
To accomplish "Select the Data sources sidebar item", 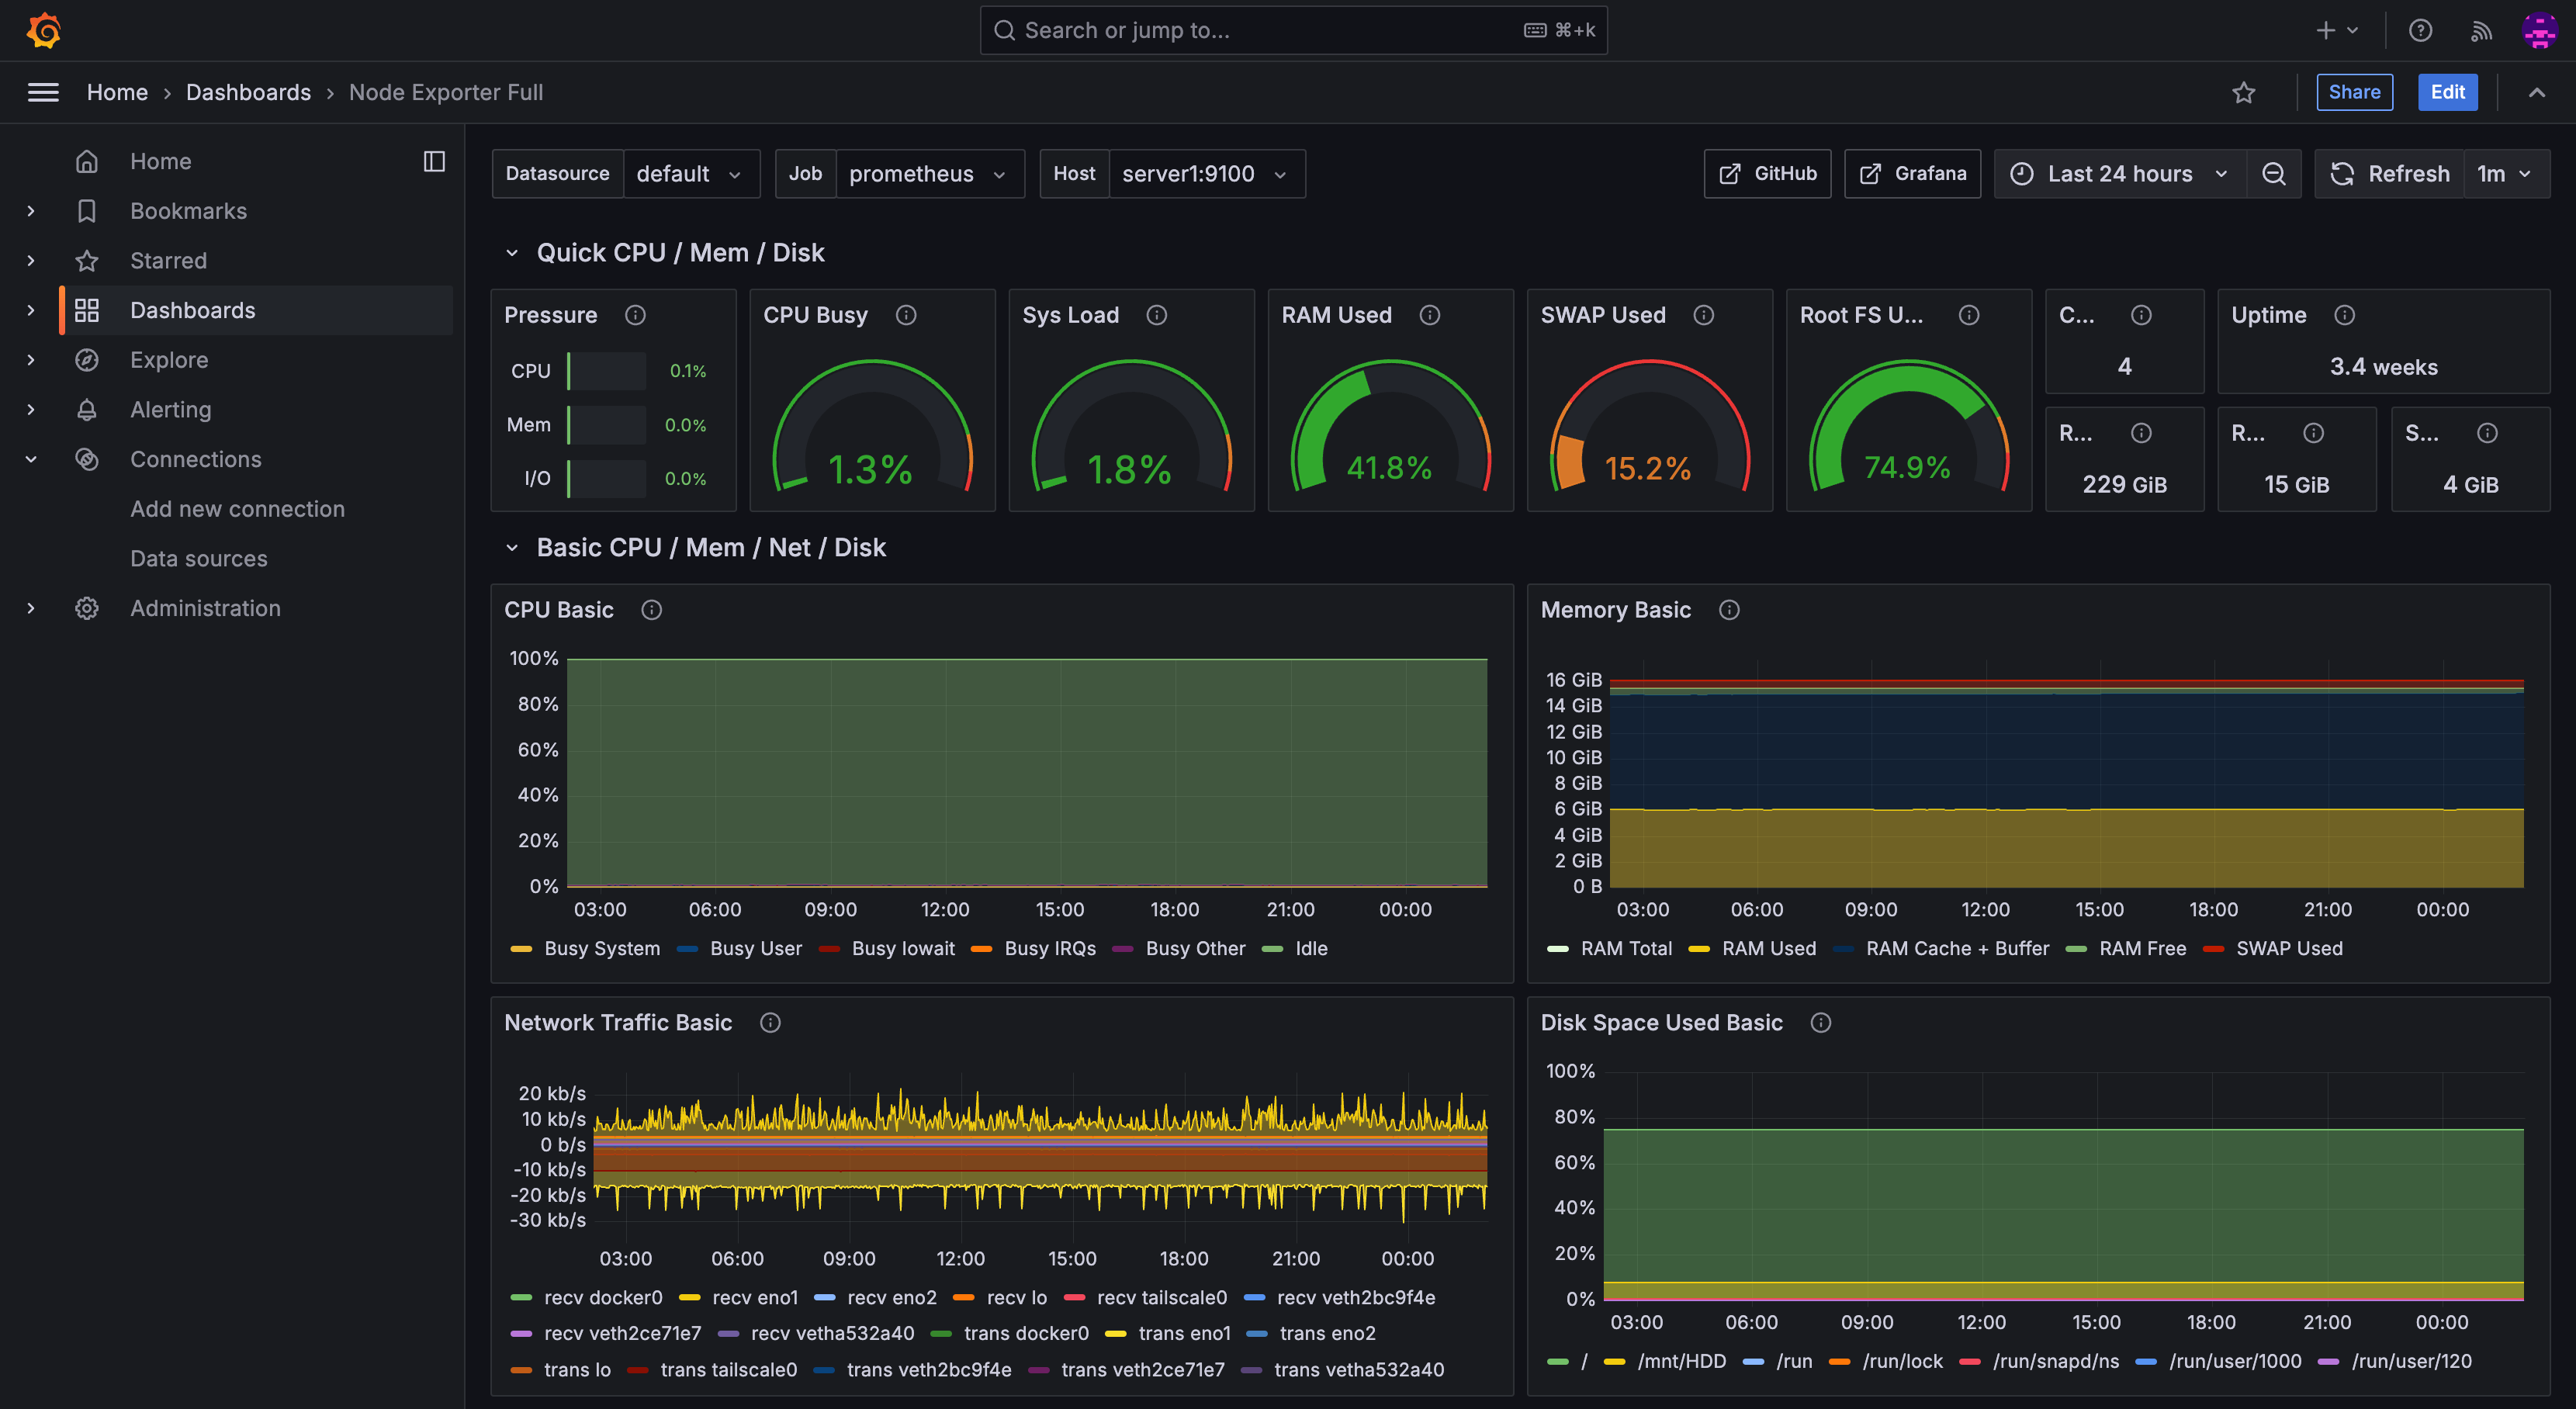I will [199, 558].
